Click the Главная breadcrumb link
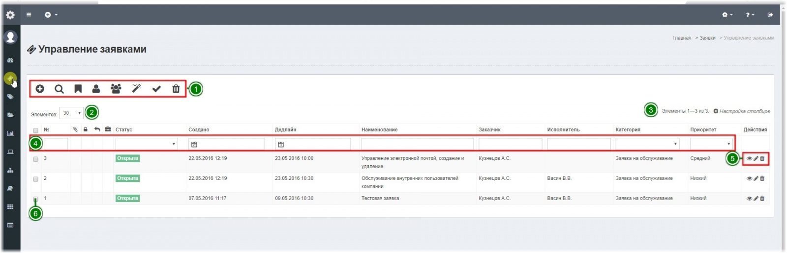 coord(682,38)
